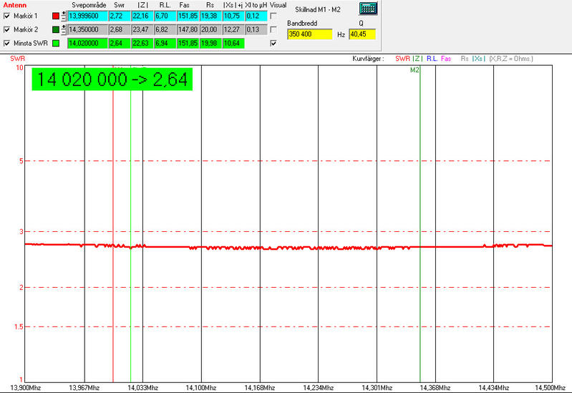
Task: Click R.L. in the Kurvfärger legend
Action: [x=432, y=59]
